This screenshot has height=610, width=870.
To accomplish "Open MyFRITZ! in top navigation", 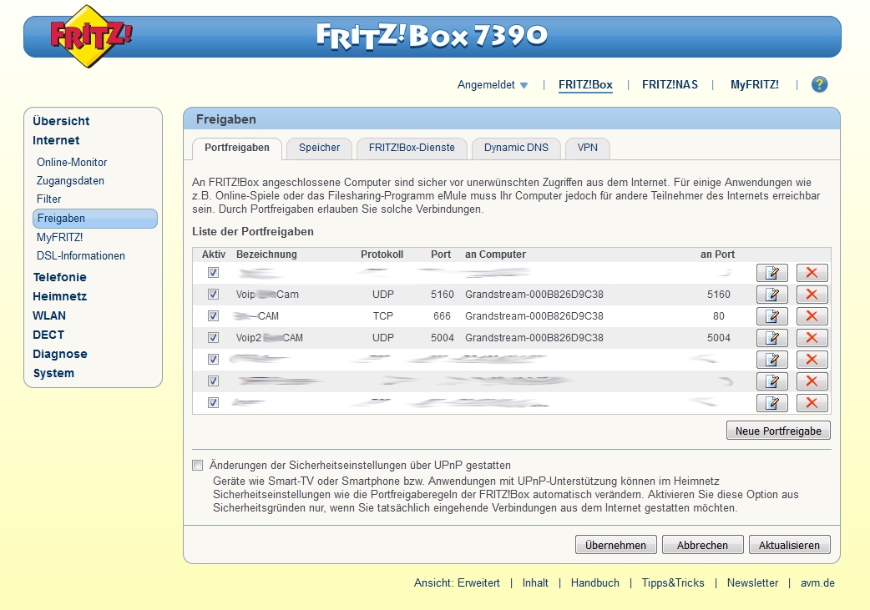I will coord(755,85).
